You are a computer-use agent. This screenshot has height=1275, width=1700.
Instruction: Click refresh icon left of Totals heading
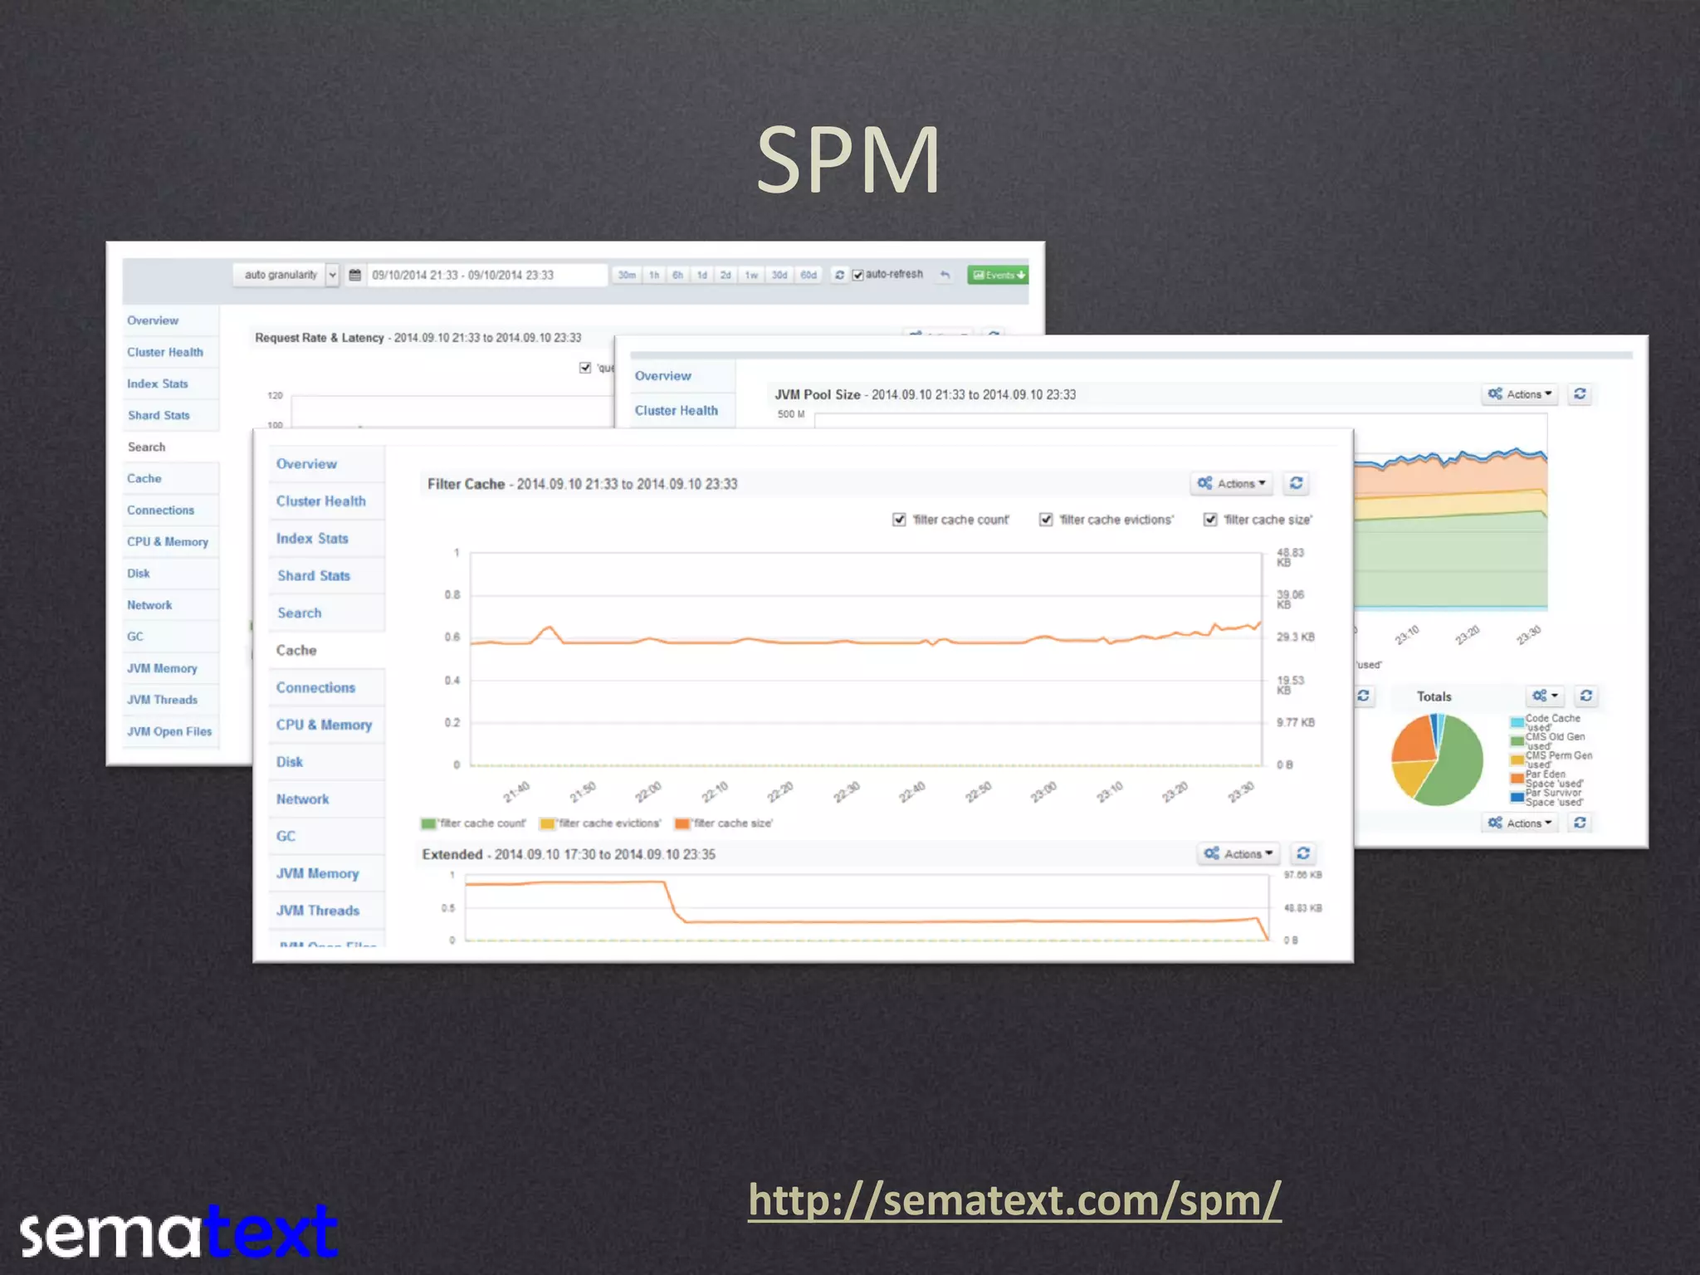(1363, 696)
